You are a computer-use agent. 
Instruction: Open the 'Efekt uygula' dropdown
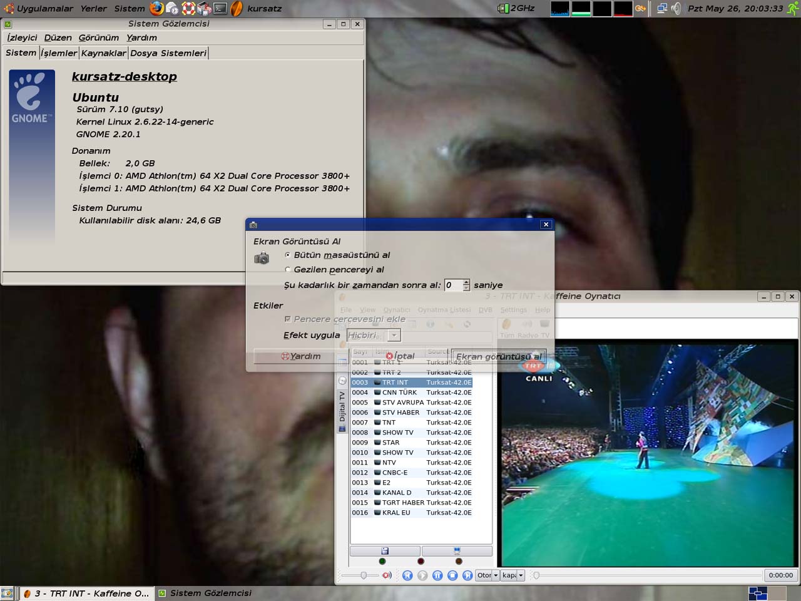pos(374,335)
